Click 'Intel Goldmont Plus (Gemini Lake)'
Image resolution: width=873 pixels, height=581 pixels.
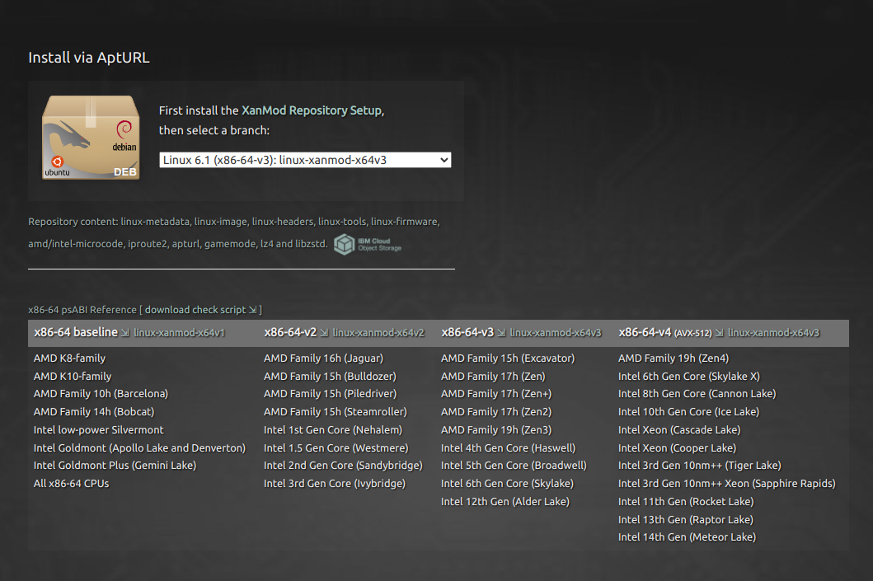tap(115, 466)
